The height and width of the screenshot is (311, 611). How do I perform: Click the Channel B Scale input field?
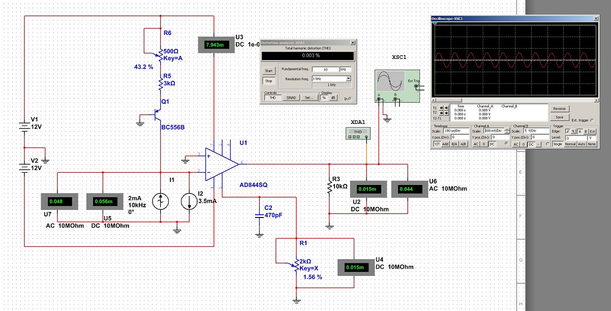536,131
